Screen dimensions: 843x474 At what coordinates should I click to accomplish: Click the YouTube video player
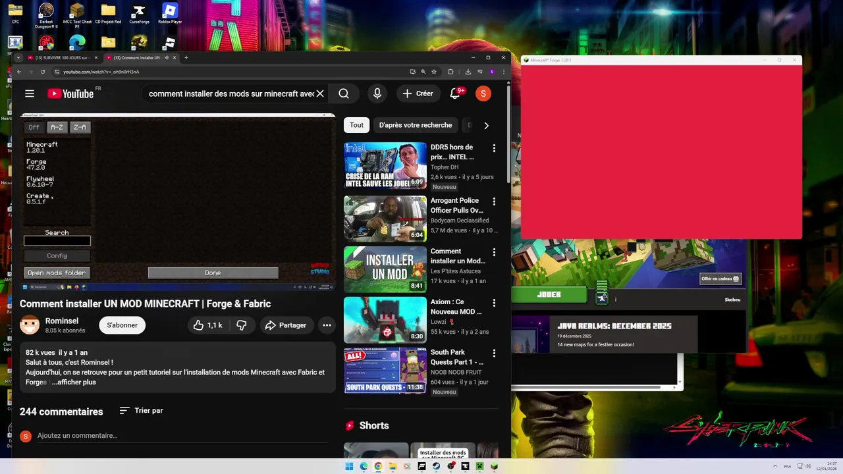point(178,203)
